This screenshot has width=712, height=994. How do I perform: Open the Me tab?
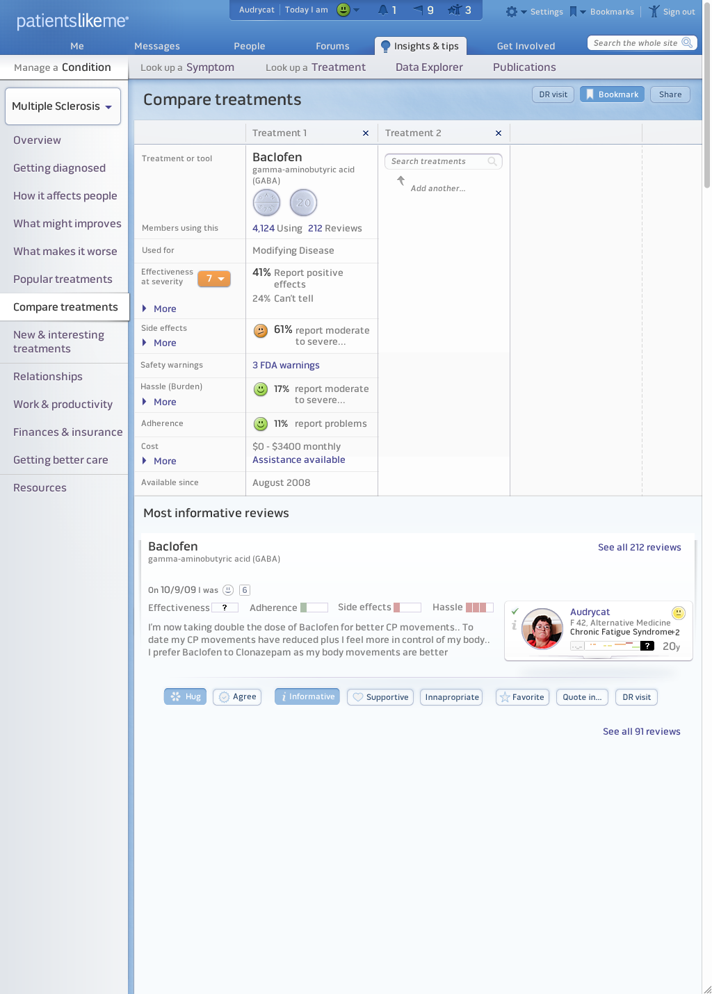[77, 46]
